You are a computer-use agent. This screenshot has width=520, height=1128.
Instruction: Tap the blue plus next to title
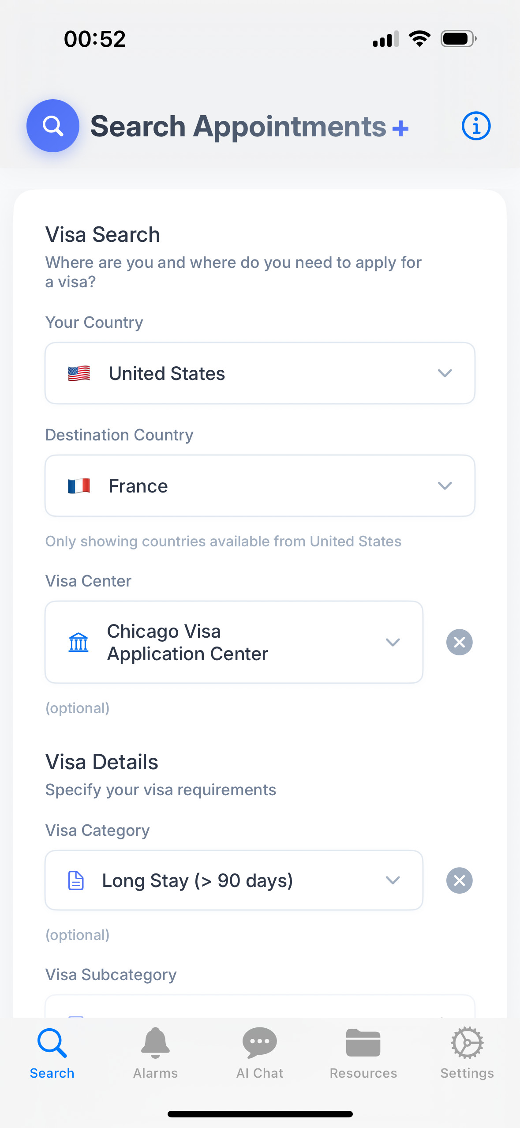click(x=400, y=128)
